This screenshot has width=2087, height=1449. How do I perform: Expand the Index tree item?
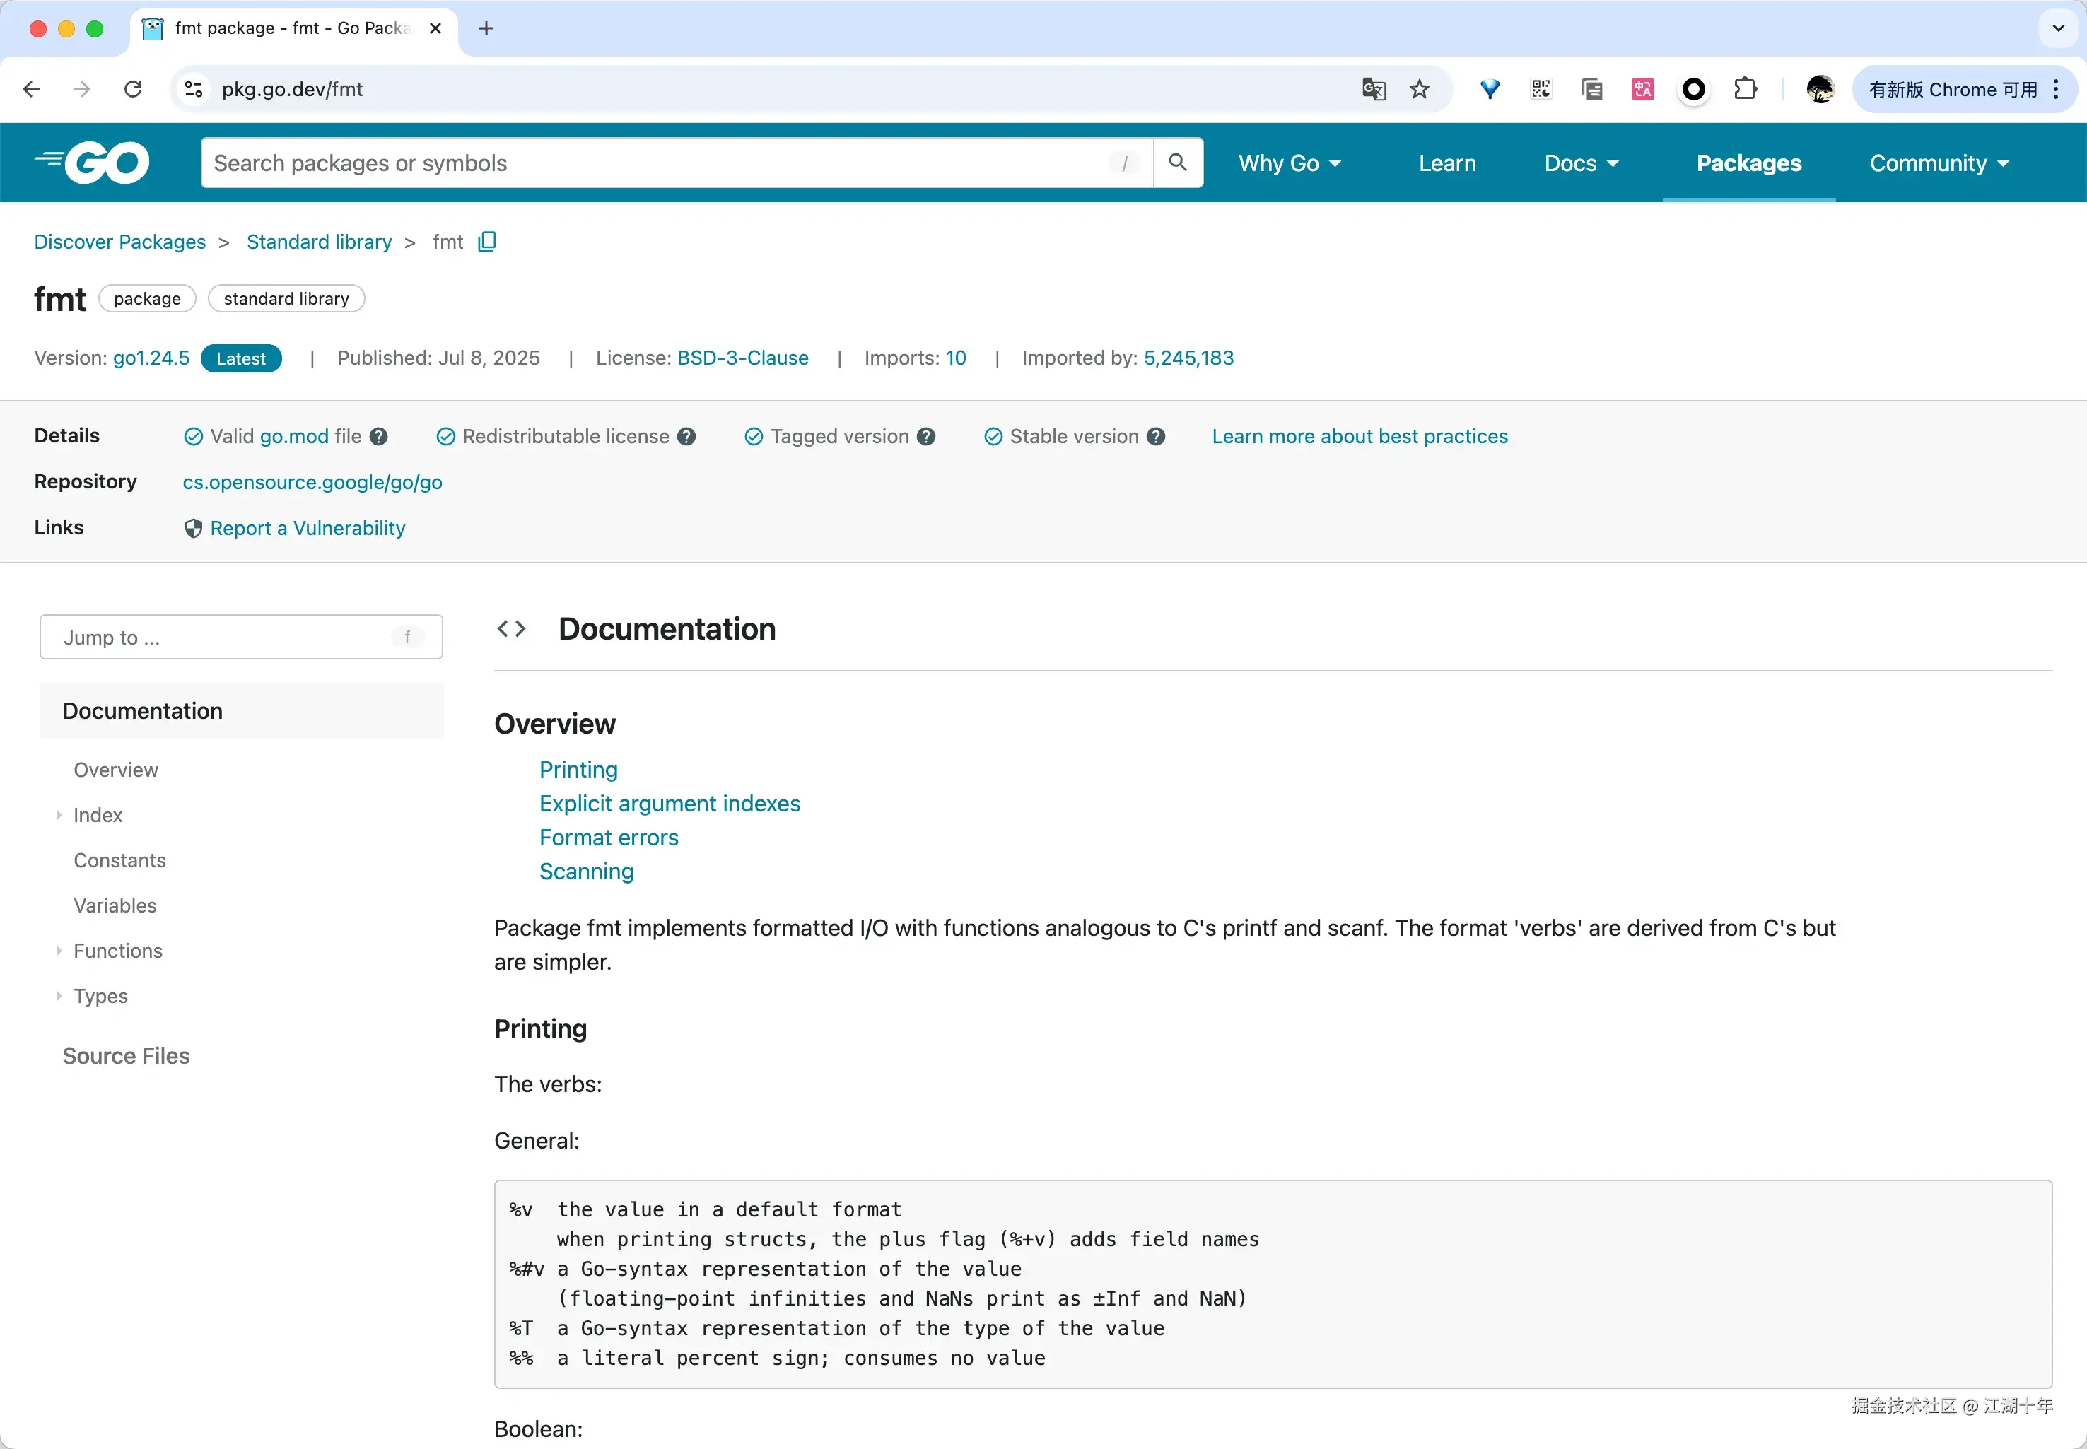pos(59,815)
